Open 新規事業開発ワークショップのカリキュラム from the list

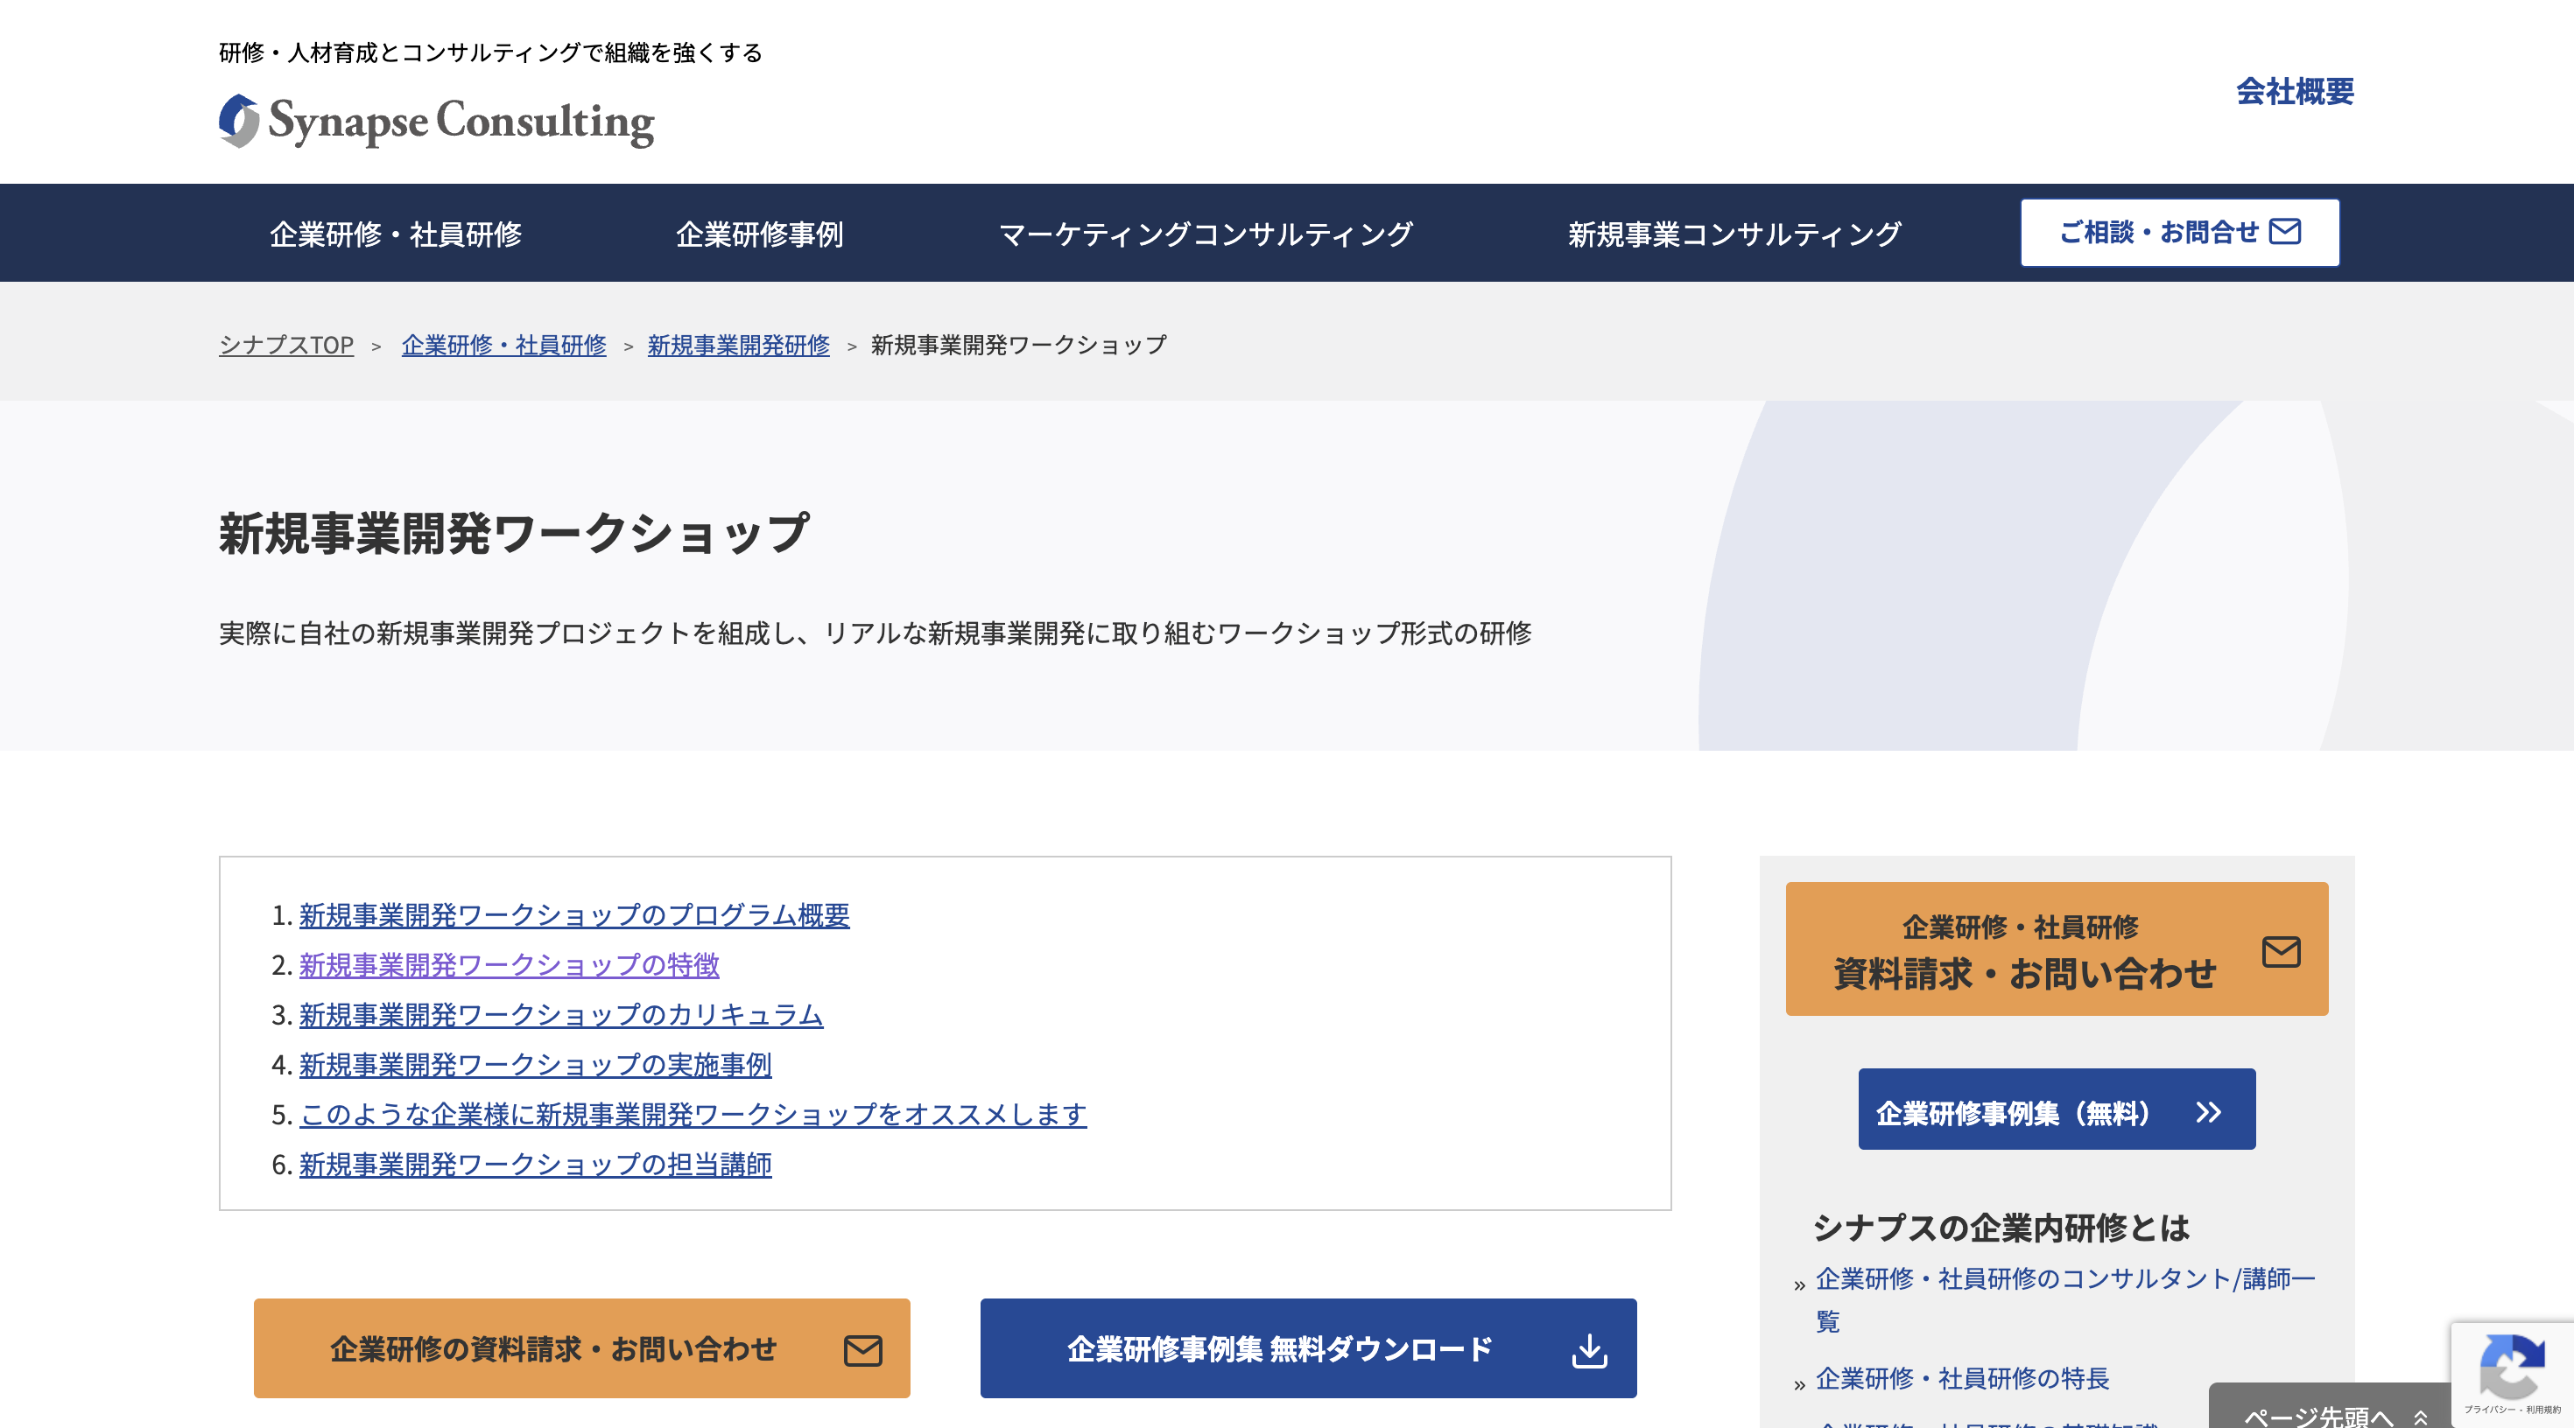[x=559, y=1016]
